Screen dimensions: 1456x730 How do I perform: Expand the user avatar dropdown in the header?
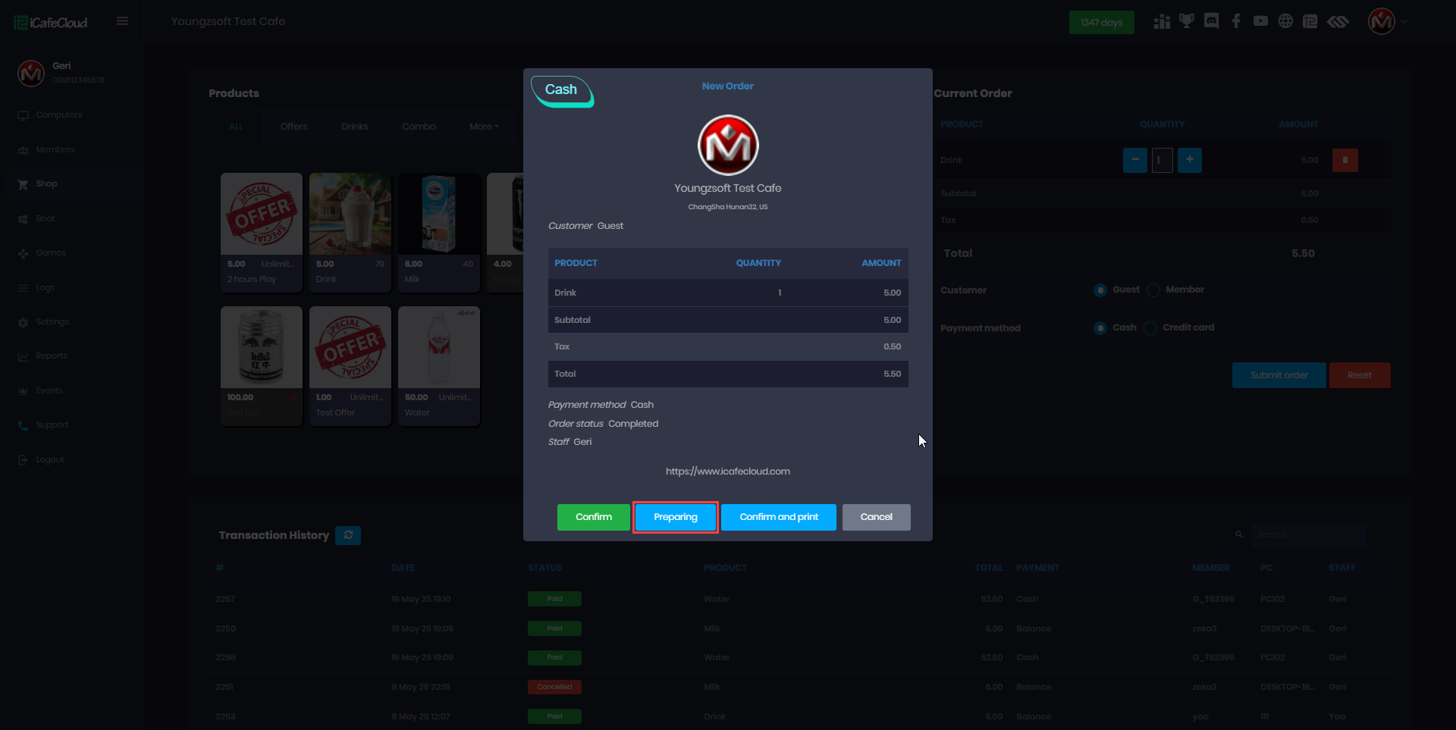tap(1388, 21)
